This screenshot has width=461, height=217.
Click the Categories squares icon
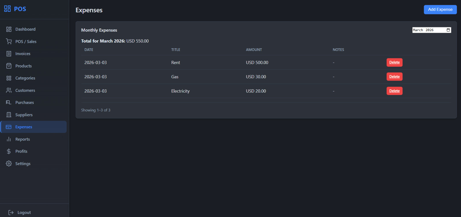(9, 78)
